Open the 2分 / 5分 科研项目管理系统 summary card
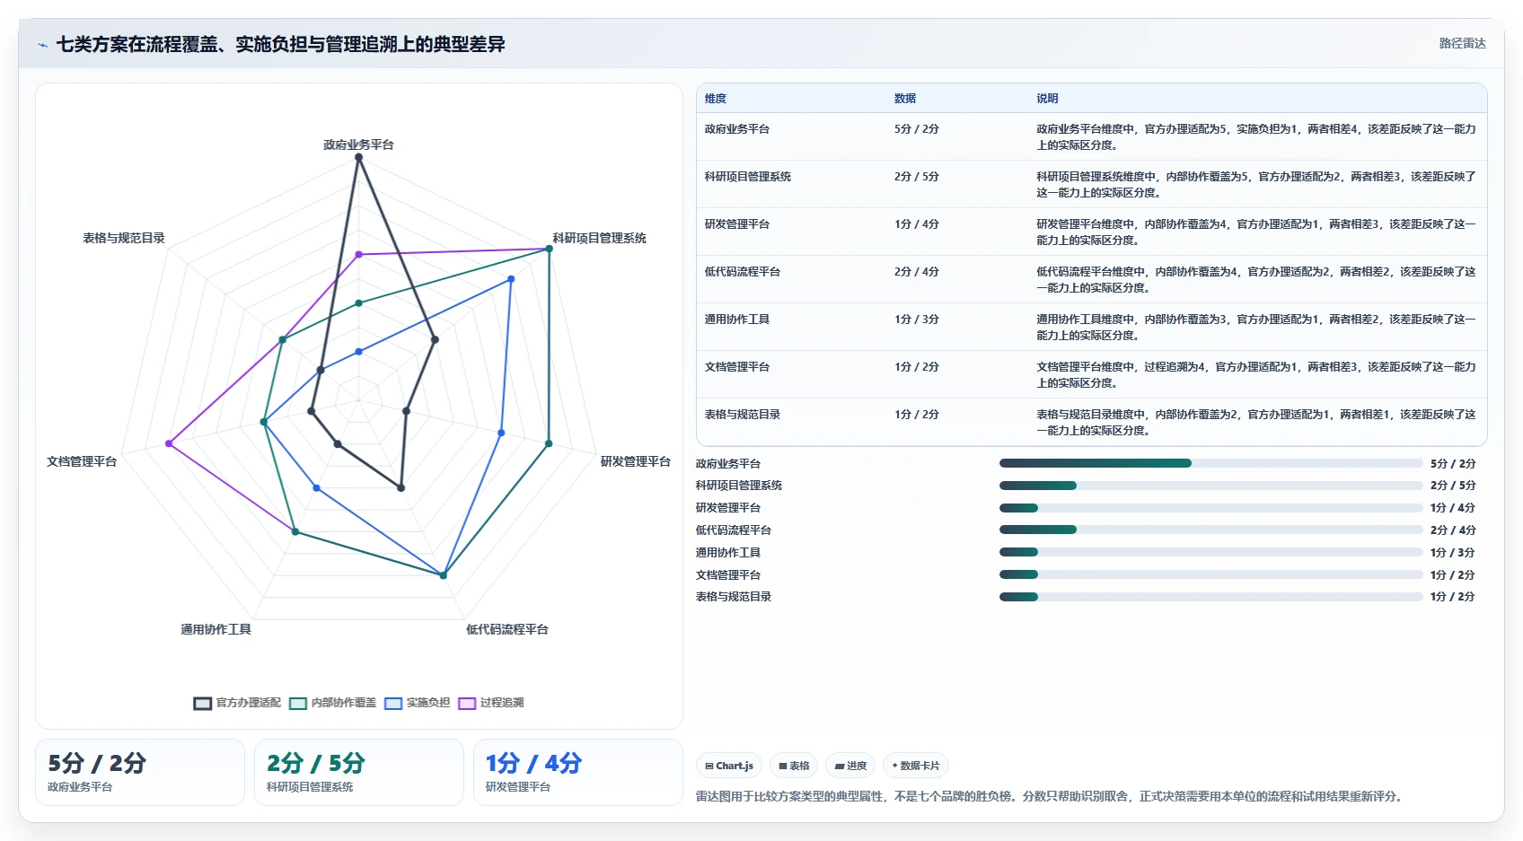 point(359,773)
